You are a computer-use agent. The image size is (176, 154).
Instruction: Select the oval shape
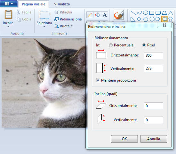pos(146,13)
